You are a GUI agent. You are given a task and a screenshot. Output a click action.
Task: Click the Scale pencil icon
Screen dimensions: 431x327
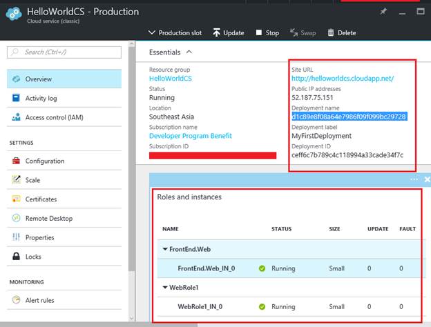tap(17, 179)
